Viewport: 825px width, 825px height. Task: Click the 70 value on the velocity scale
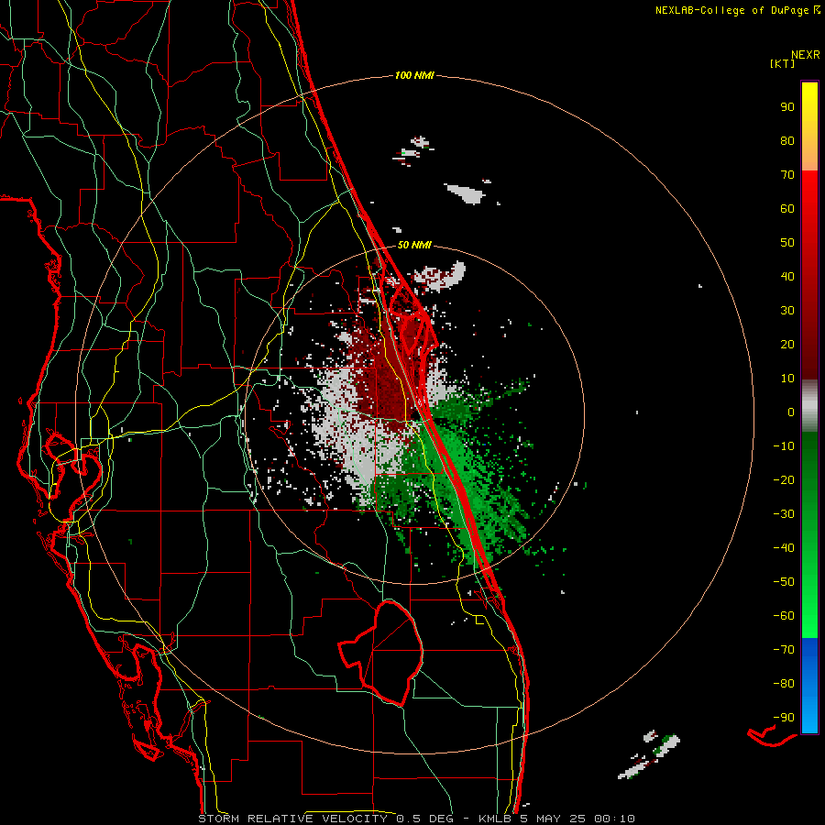[787, 175]
